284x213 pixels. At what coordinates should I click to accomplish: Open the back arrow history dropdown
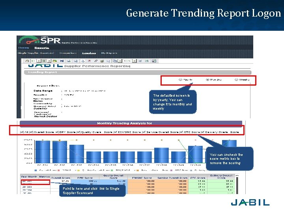coord(39,61)
